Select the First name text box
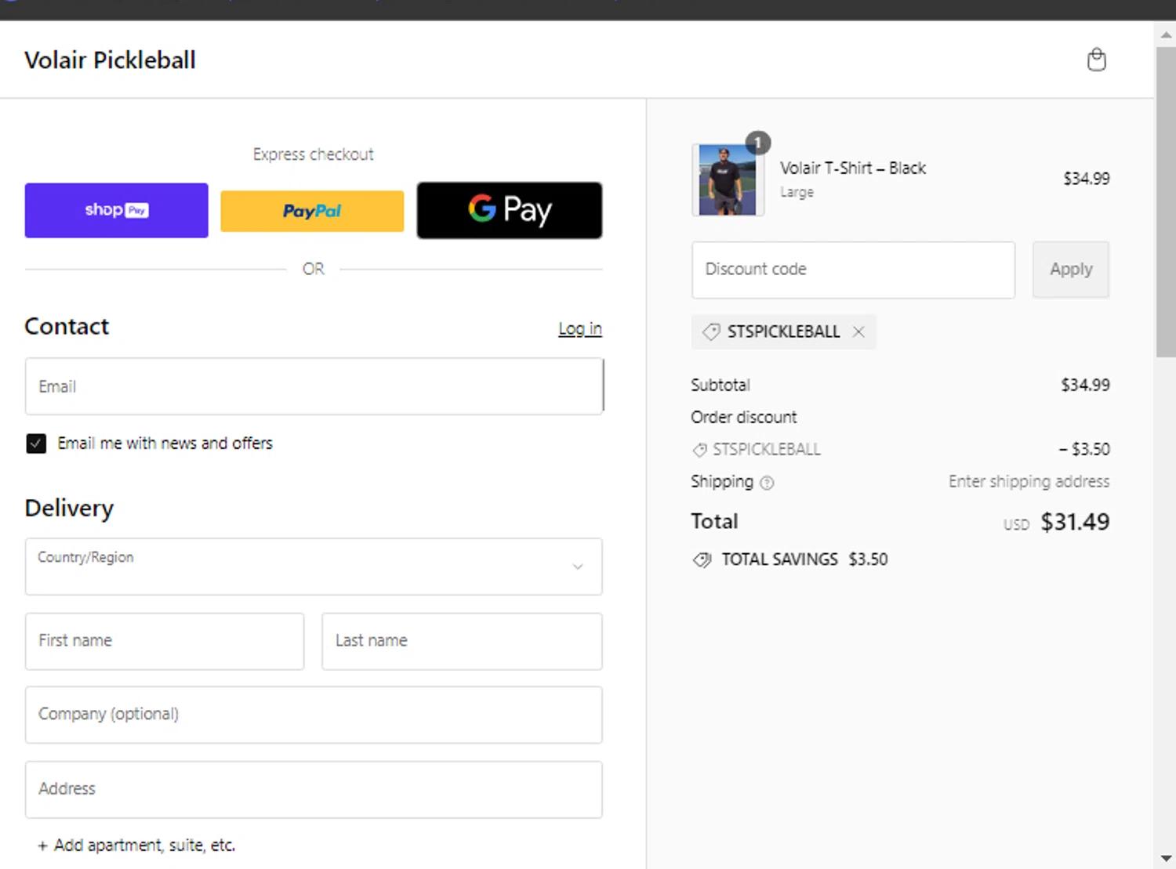Image resolution: width=1176 pixels, height=869 pixels. 165,641
